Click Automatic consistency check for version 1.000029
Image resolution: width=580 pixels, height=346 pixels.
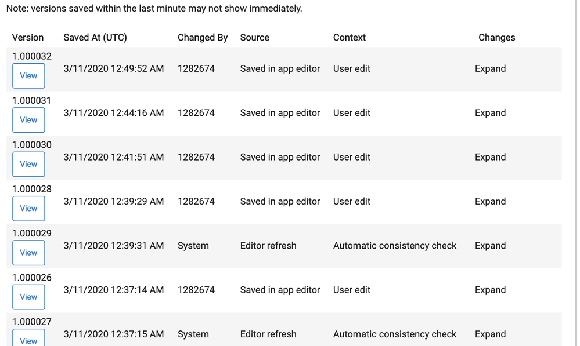point(395,246)
